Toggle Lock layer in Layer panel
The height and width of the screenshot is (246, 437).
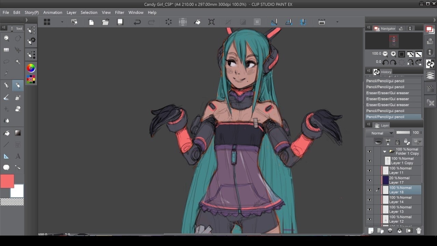397,142
